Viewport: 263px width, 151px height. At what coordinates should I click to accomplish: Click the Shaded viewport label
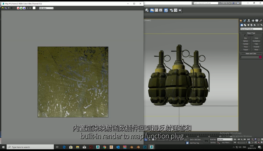[x=148, y=20]
